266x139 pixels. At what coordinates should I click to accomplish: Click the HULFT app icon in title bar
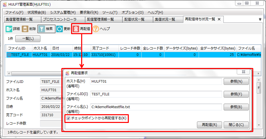pos(5,4)
